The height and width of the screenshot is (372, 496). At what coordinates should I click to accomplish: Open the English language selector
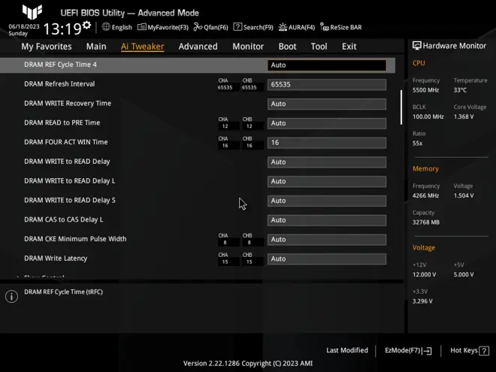[116, 27]
